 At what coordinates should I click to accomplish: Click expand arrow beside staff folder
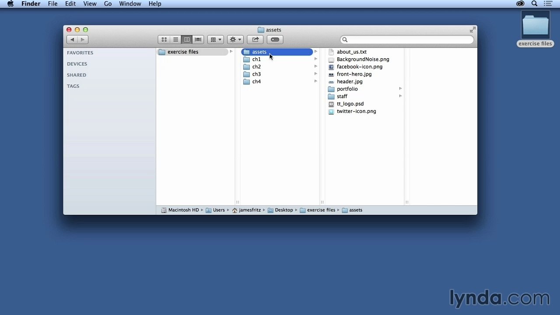click(400, 96)
